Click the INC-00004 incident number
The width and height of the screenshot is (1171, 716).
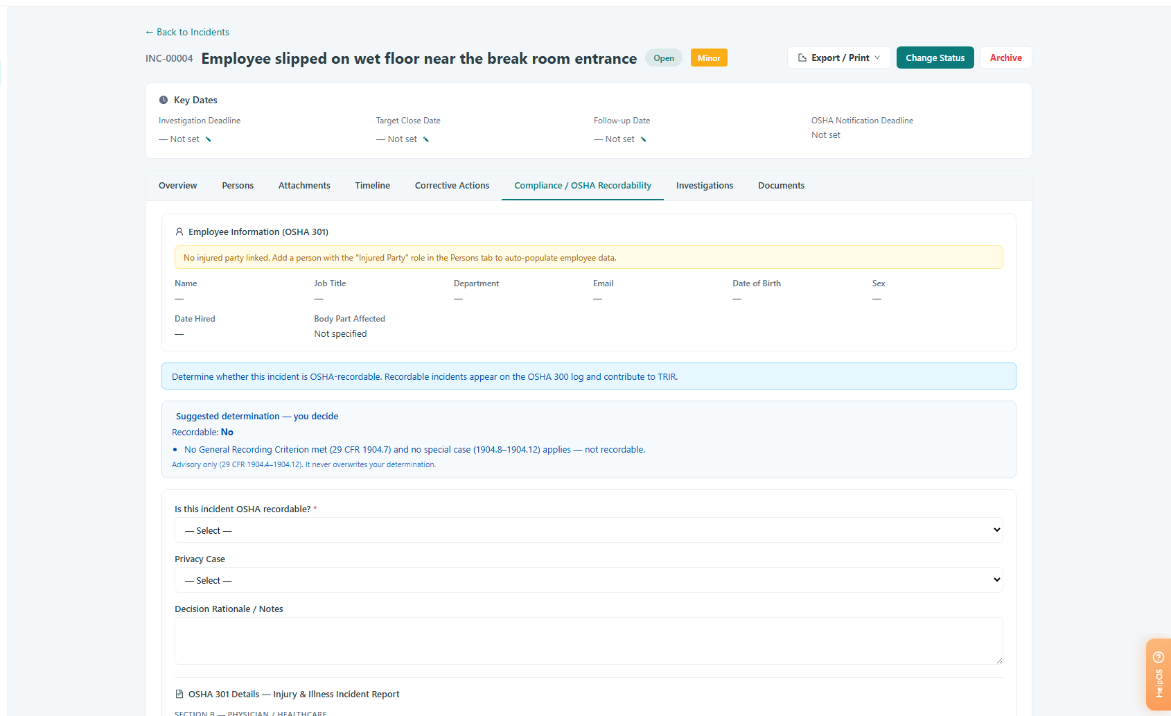(x=169, y=58)
